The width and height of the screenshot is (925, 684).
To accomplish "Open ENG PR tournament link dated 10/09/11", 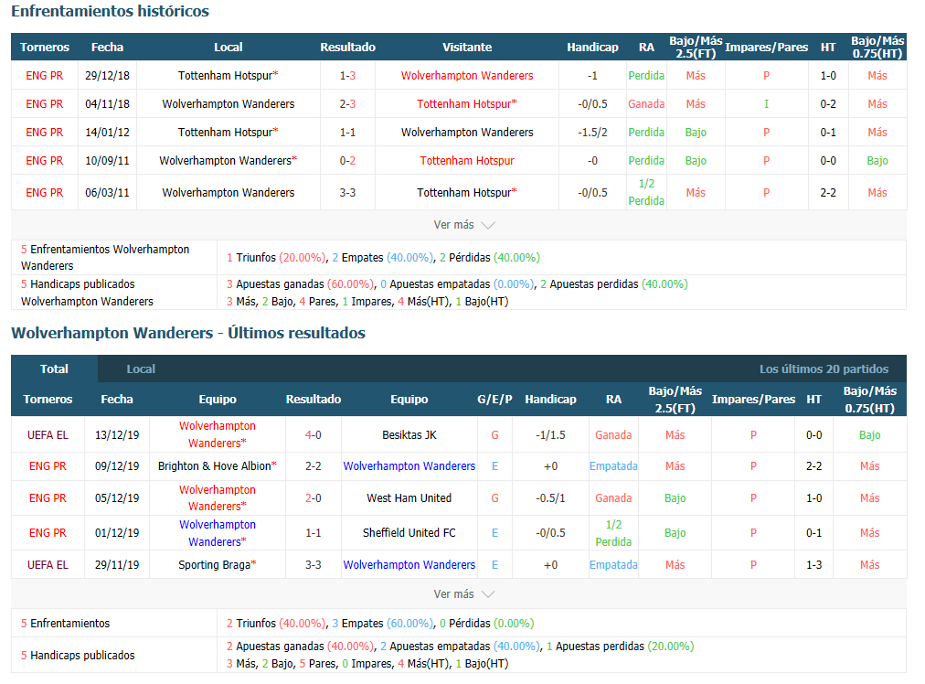I will point(44,161).
